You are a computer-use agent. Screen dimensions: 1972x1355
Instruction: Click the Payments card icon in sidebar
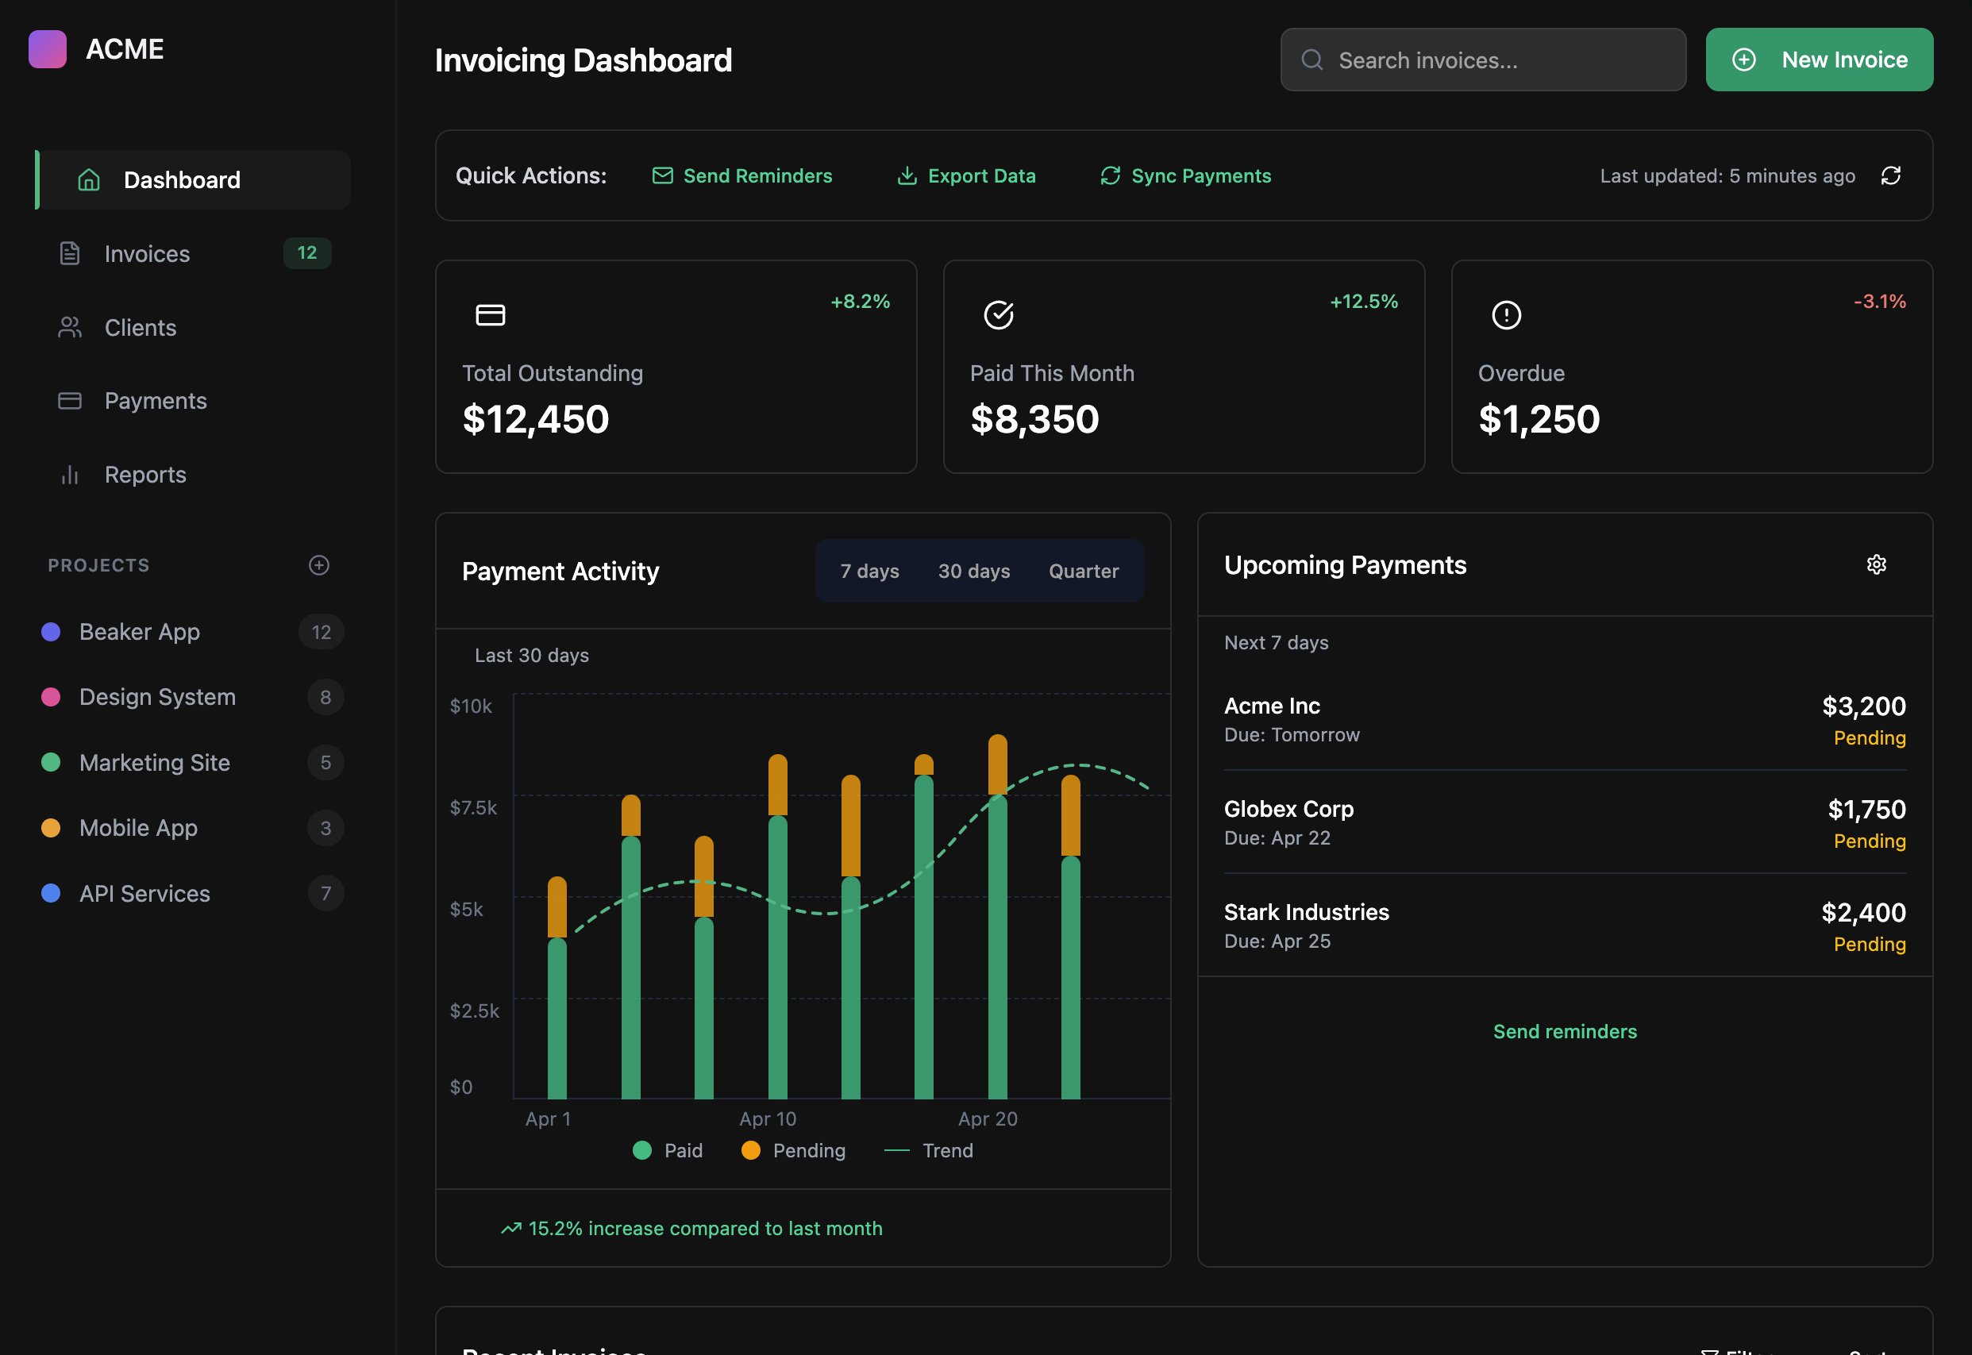pos(69,400)
